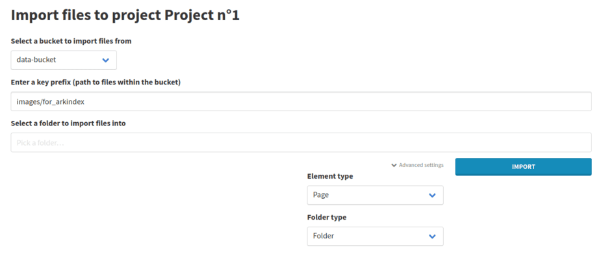Screen dimensions: 603x256
Task: Open the Element type dropdown showing Page
Action: point(375,195)
